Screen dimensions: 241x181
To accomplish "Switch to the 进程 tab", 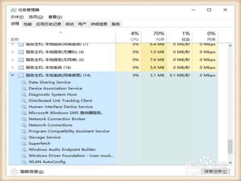I will pos(15,24).
